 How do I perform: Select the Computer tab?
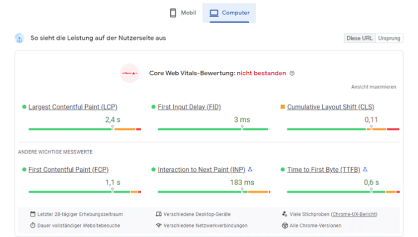point(229,13)
